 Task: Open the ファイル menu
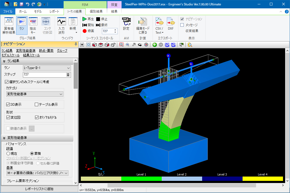8,12
